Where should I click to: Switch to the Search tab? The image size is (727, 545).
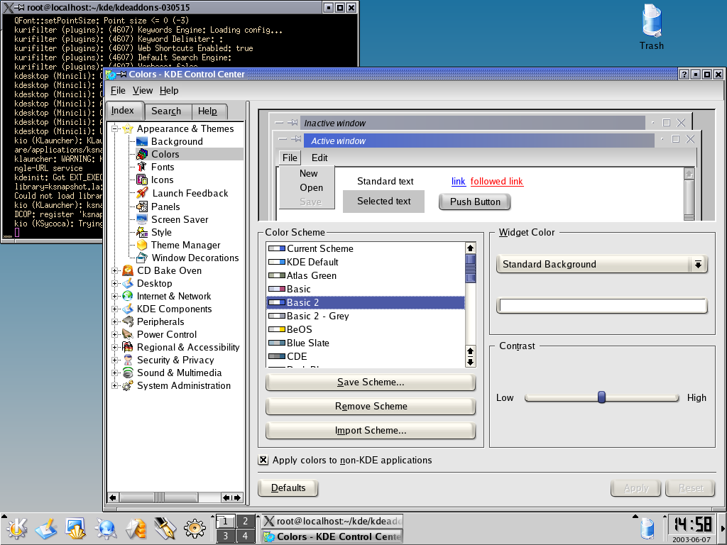pyautogui.click(x=166, y=111)
